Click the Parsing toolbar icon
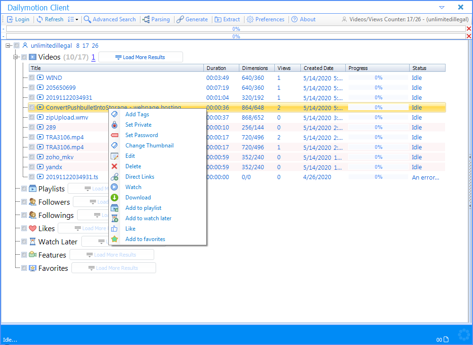Viewport: 473px width, 345px height. click(x=146, y=19)
